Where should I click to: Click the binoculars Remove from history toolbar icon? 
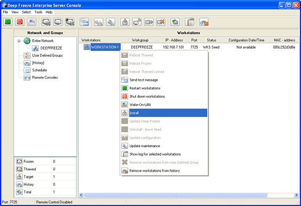pos(204,22)
